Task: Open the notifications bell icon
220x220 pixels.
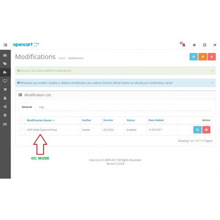Action: [183, 44]
